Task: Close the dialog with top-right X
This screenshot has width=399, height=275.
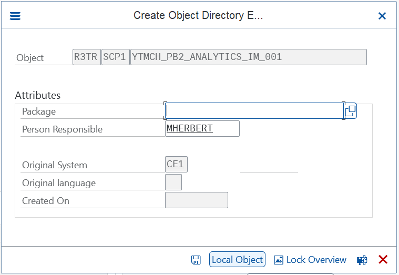Action: (x=382, y=16)
